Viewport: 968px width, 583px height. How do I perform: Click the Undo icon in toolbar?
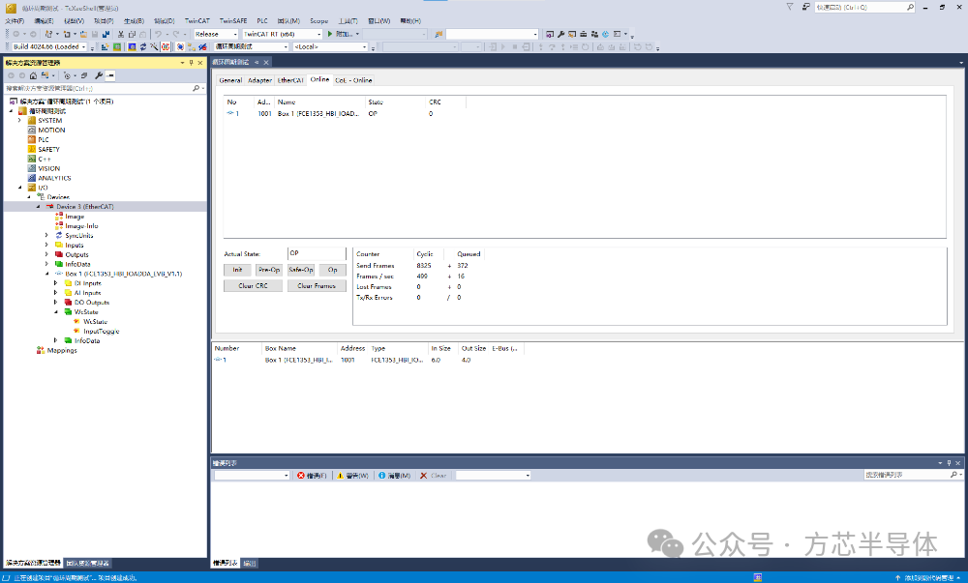[159, 35]
